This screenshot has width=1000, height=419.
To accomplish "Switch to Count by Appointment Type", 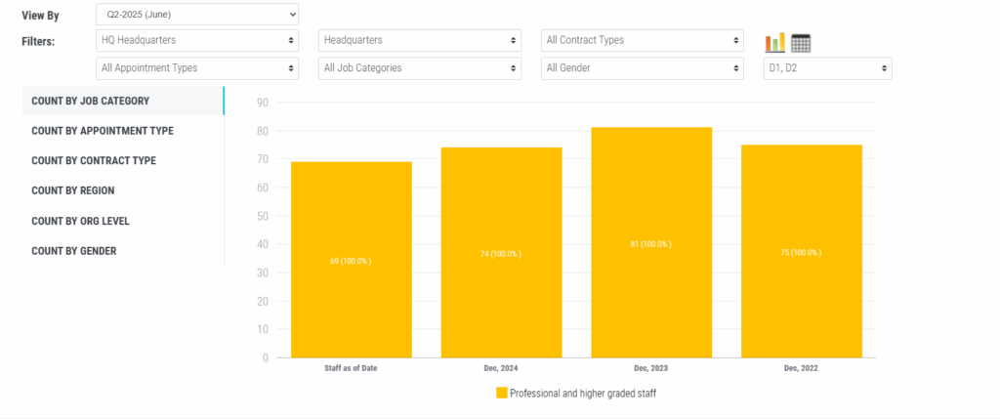I will click(103, 131).
